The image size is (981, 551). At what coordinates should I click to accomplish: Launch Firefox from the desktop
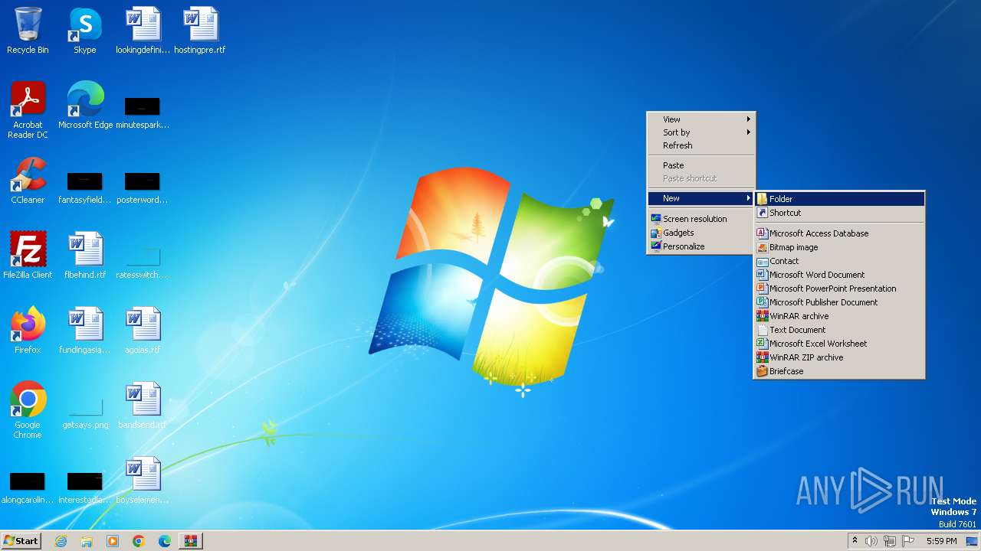[28, 331]
